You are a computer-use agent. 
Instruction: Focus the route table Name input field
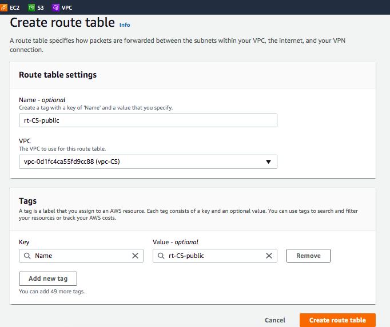tap(148, 120)
